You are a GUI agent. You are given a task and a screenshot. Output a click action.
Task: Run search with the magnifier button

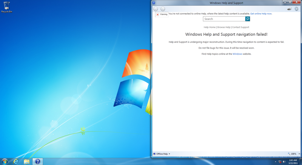point(248,19)
